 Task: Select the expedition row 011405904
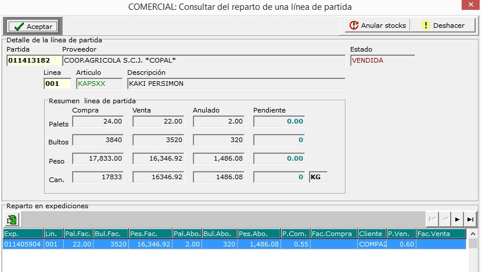click(x=23, y=245)
